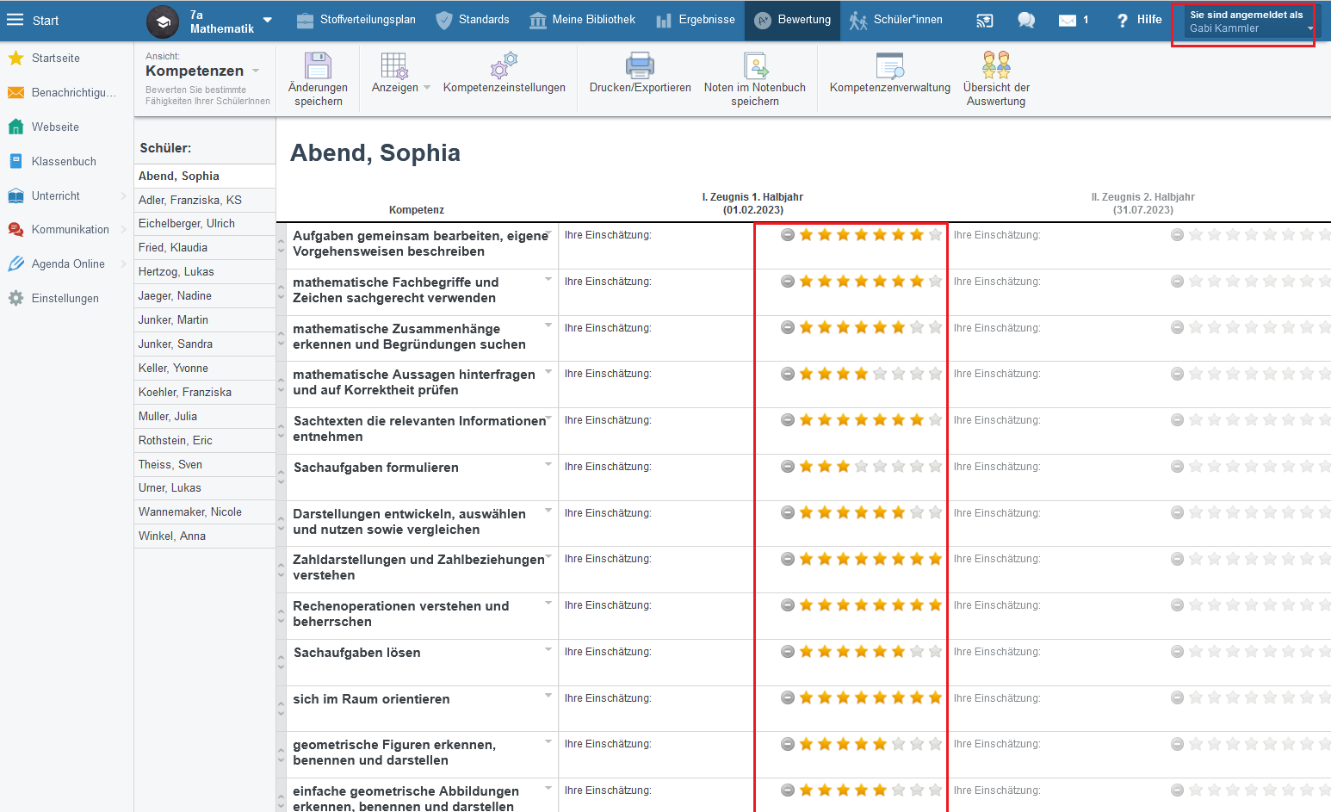The image size is (1331, 812).
Task: Reset first-semester rating for sich im Raum orientieren
Action: [787, 698]
